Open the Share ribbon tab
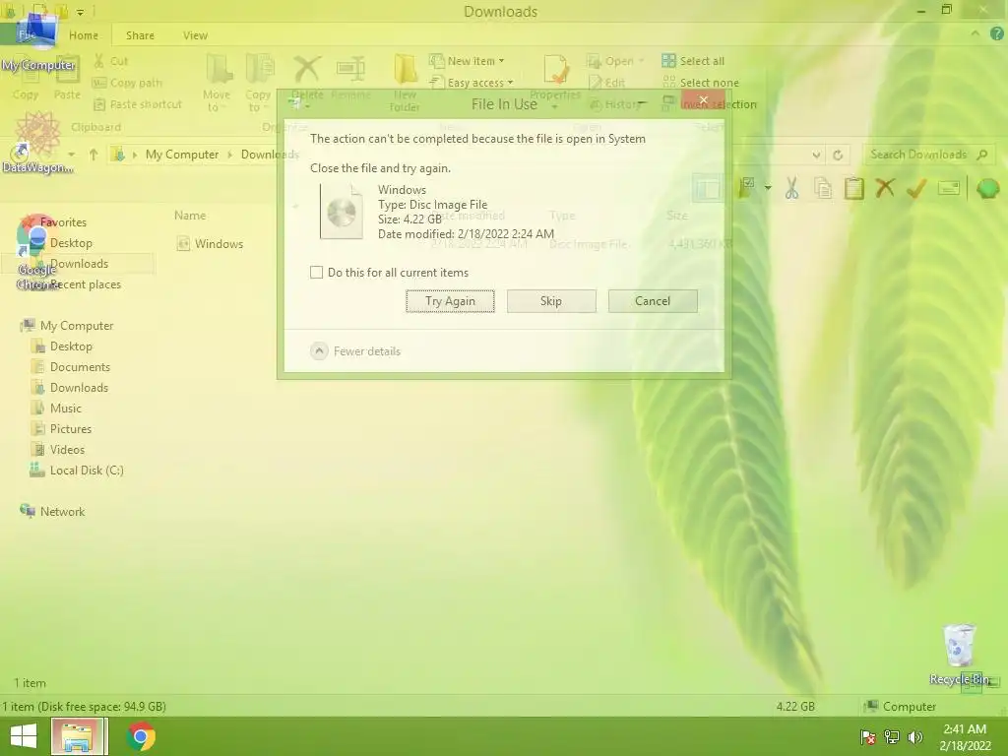This screenshot has width=1008, height=756. point(140,35)
